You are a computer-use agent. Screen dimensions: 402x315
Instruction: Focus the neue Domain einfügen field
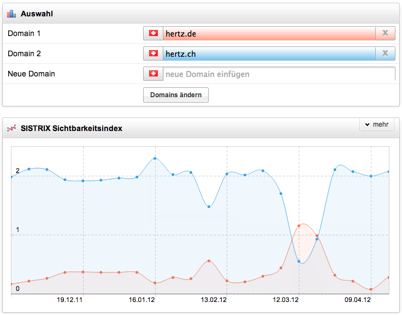point(279,74)
